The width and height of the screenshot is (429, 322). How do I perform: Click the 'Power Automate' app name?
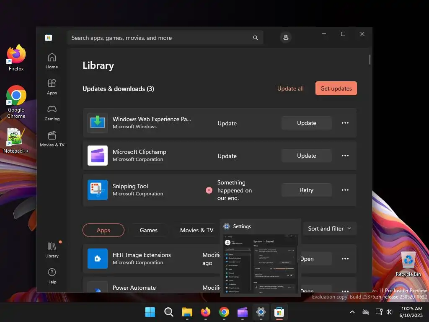tap(134, 288)
